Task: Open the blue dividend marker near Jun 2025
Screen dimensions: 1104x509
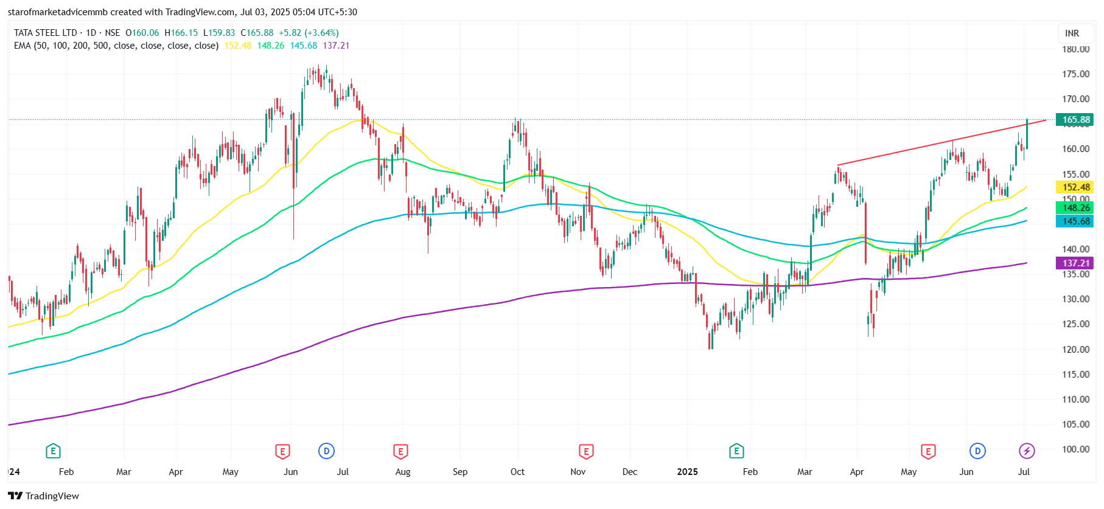Action: click(x=977, y=451)
